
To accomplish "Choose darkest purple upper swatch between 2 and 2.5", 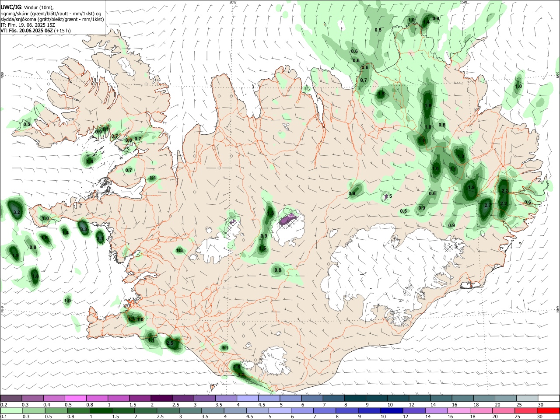I will tap(161, 398).
